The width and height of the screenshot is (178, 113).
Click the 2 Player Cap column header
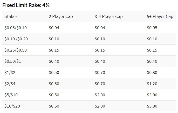61,16
